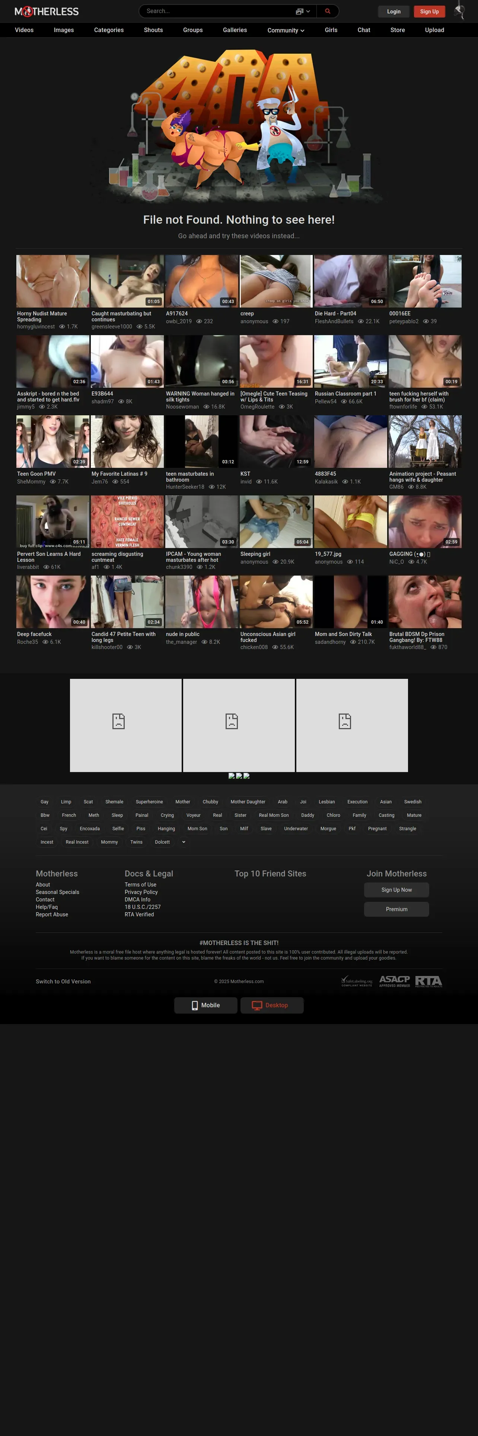
Task: Click the Casting tag
Action: [387, 815]
